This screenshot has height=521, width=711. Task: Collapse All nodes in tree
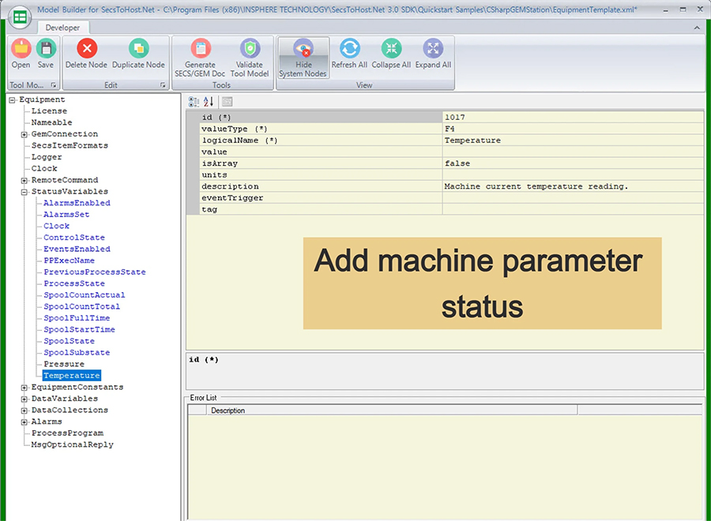[391, 49]
